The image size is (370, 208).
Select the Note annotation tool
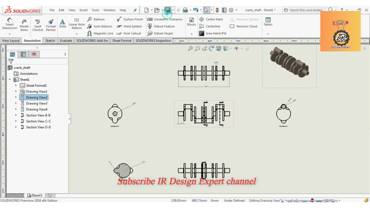62,24
